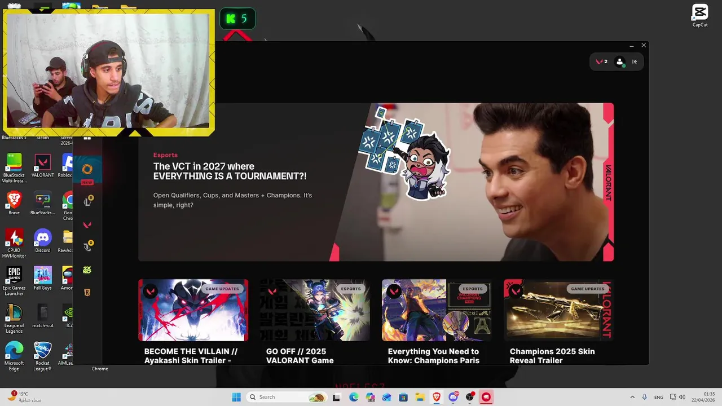722x406 pixels.
Task: Open the NEW game icon in Riot sidebar
Action: click(x=87, y=170)
